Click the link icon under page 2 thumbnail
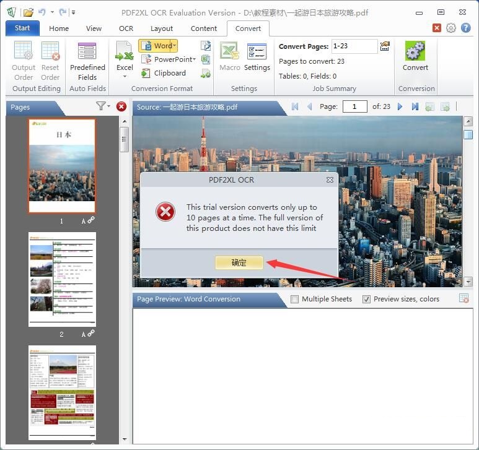 tap(91, 333)
